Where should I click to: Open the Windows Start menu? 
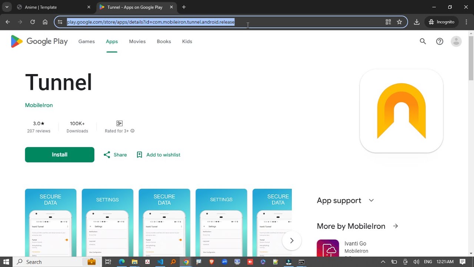6,262
